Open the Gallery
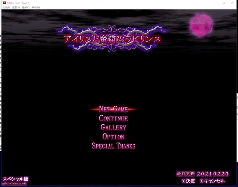 click(113, 128)
